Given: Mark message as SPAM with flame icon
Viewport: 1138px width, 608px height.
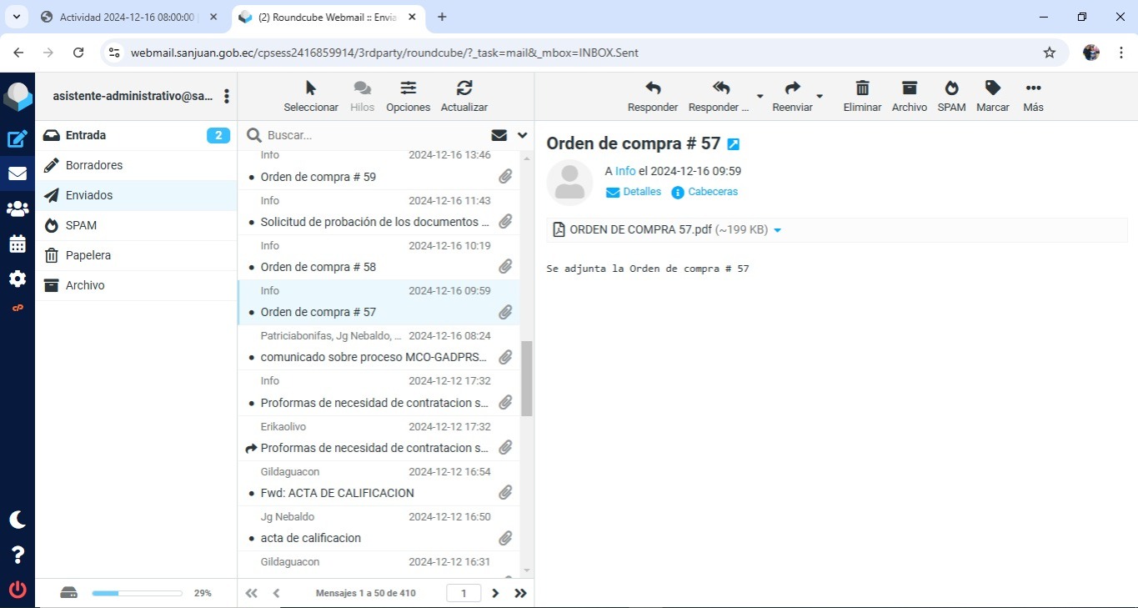Looking at the screenshot, I should pos(951,88).
